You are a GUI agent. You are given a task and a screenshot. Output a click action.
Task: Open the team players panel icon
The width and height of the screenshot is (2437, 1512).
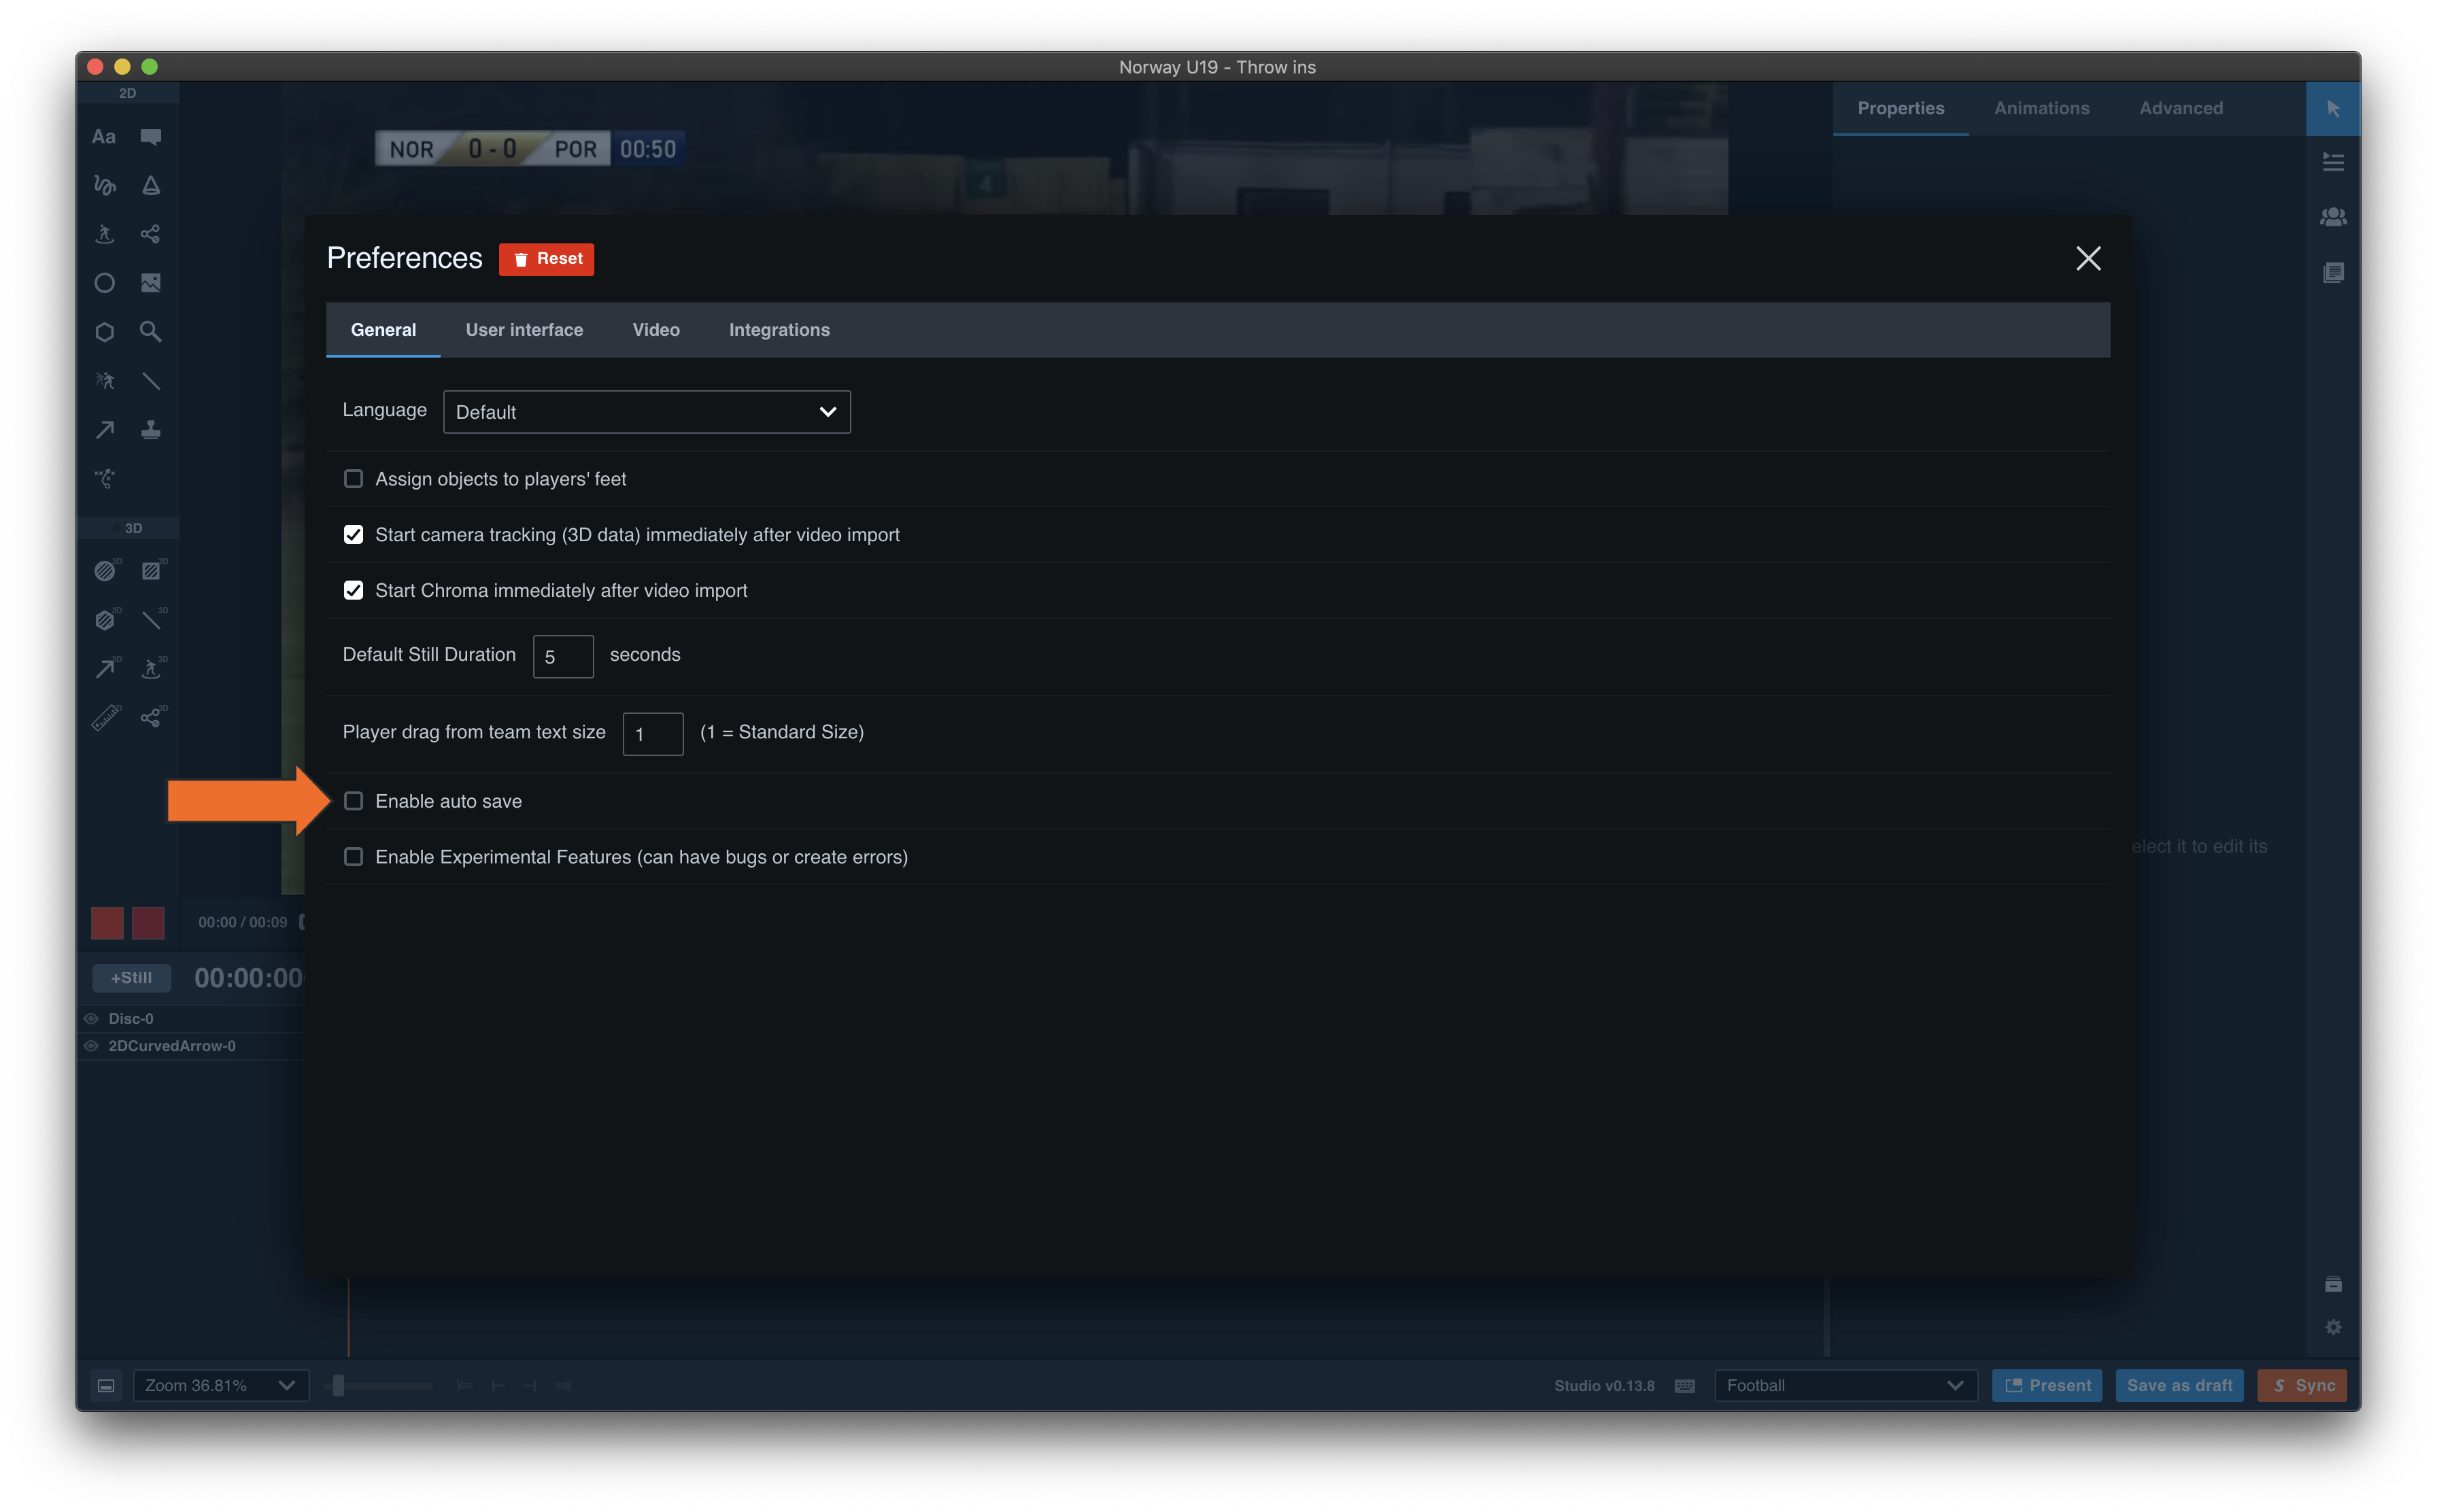tap(2333, 217)
